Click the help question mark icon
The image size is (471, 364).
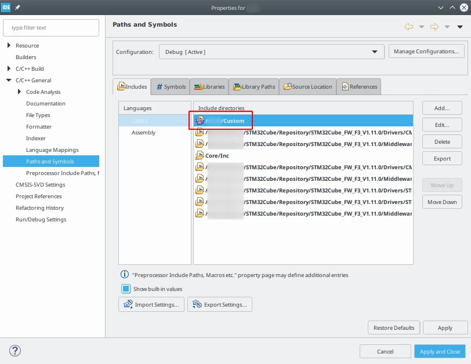15,351
